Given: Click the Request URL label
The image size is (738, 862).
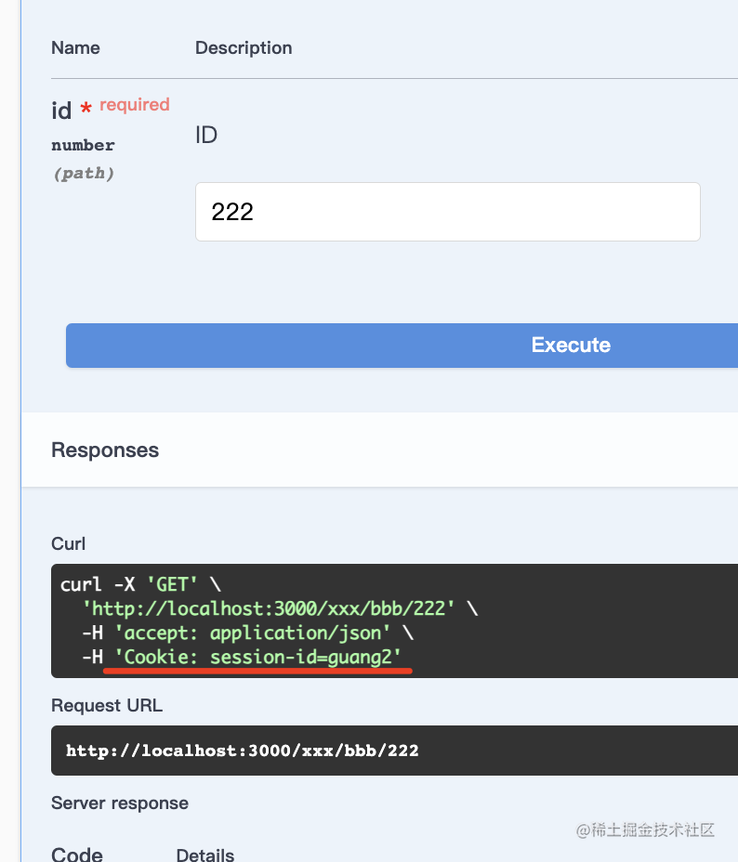Looking at the screenshot, I should 107,706.
